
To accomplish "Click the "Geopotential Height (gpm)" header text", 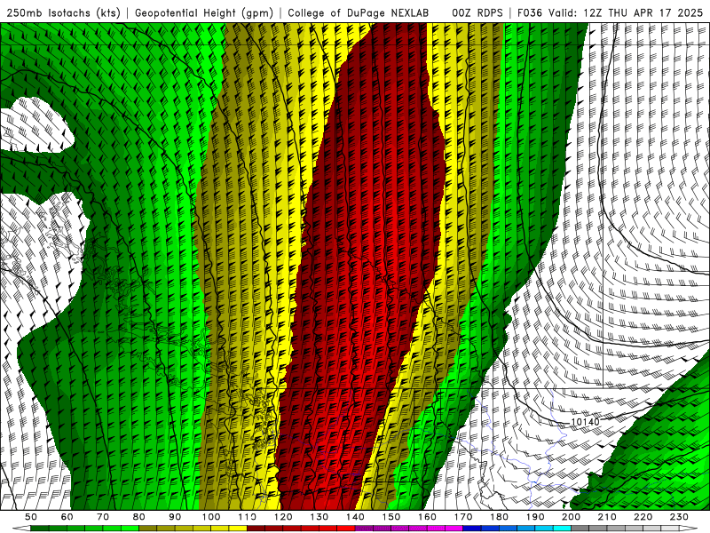I will click(204, 12).
